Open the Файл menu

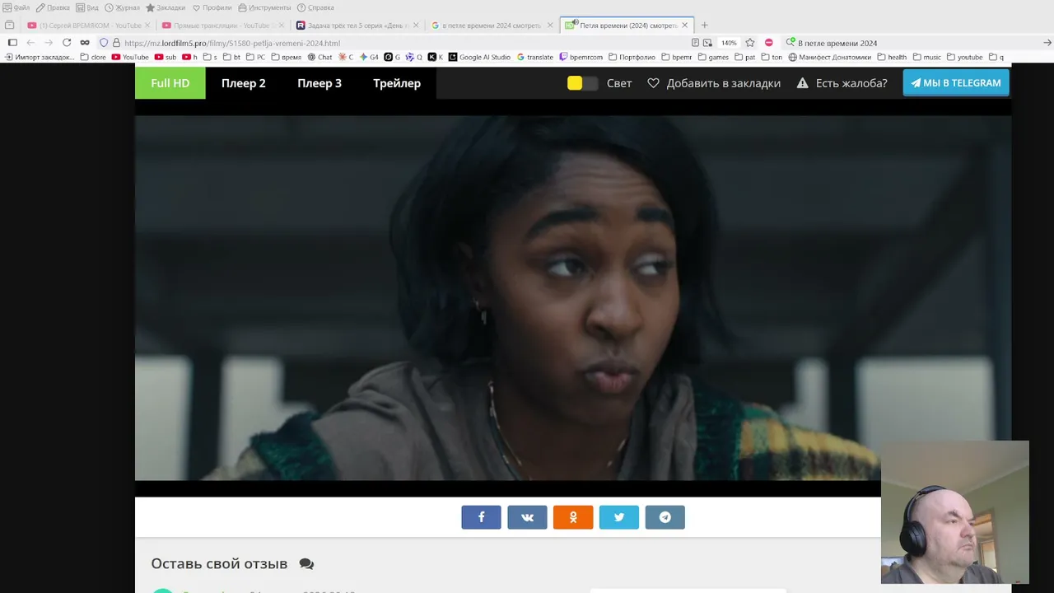[16, 7]
